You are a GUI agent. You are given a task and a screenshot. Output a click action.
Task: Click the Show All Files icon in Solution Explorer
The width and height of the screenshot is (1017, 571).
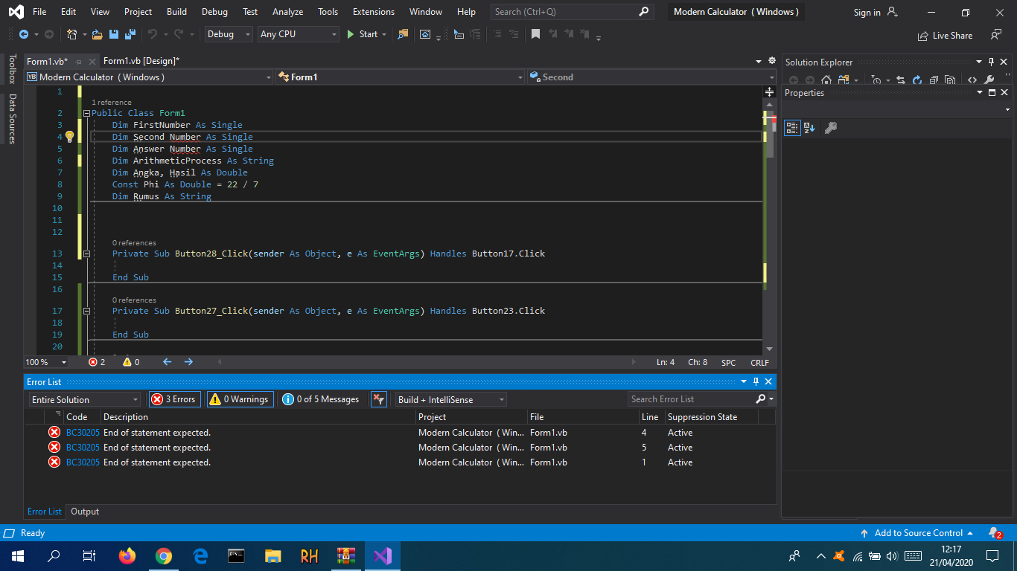coord(950,80)
